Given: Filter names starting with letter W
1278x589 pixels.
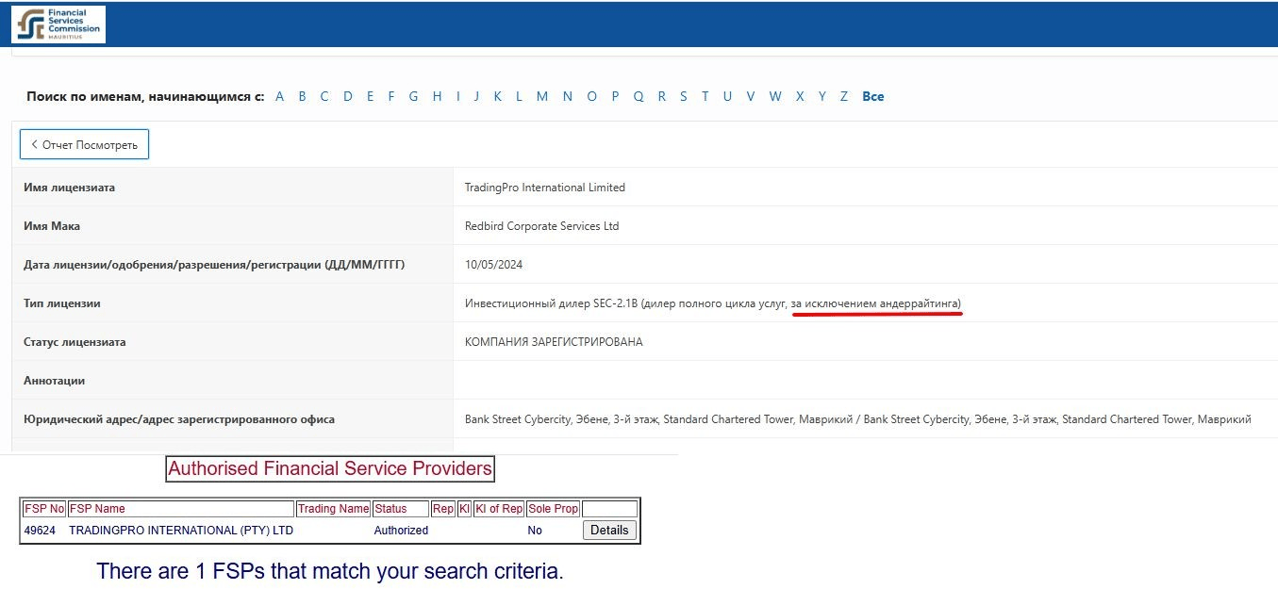Looking at the screenshot, I should click(x=775, y=96).
